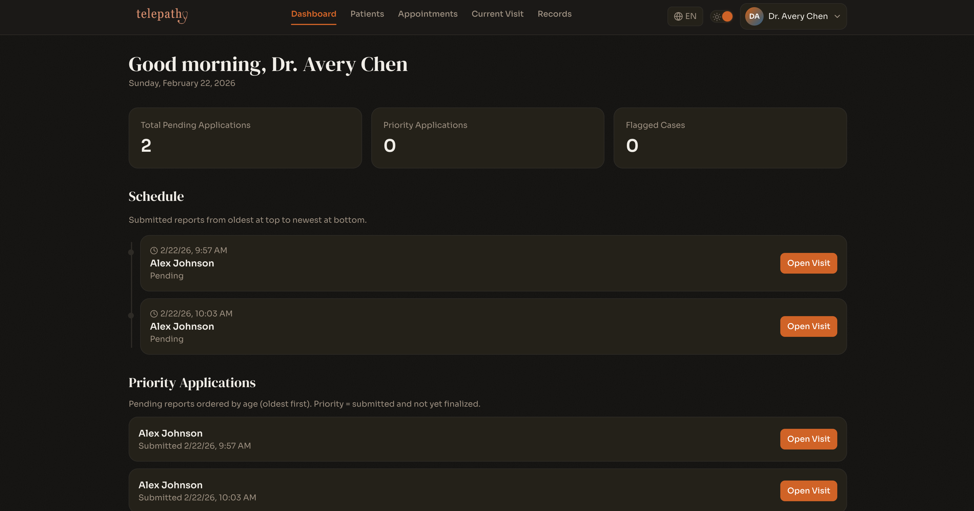Click the telepathy logo
The image size is (974, 511).
(162, 15)
